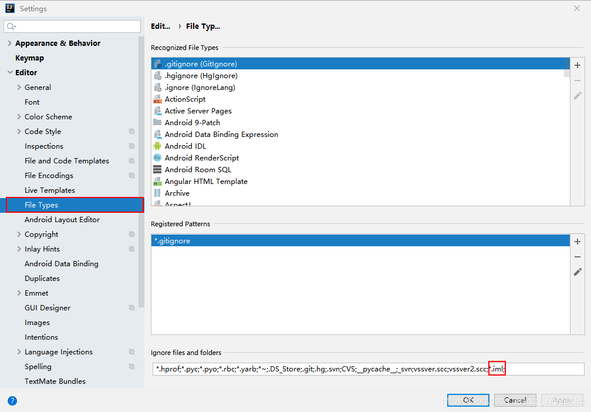Screen dimensions: 591x412
Task: Click the Cancel button
Action: click(515, 400)
